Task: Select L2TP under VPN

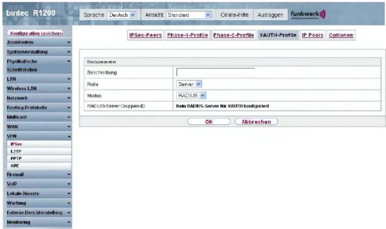Action: (40, 151)
